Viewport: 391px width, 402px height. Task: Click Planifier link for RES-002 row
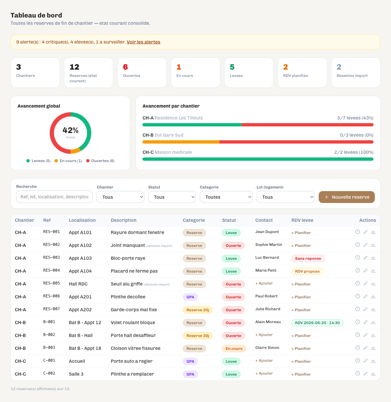coord(301,246)
